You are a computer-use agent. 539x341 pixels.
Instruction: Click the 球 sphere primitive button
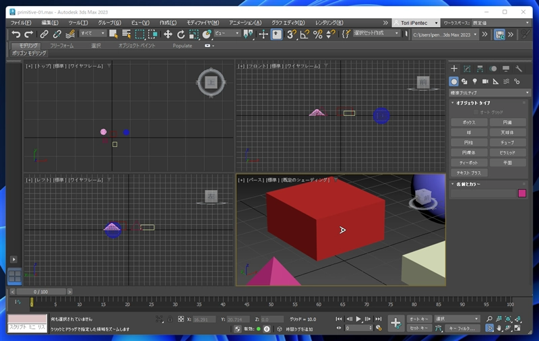coord(469,132)
